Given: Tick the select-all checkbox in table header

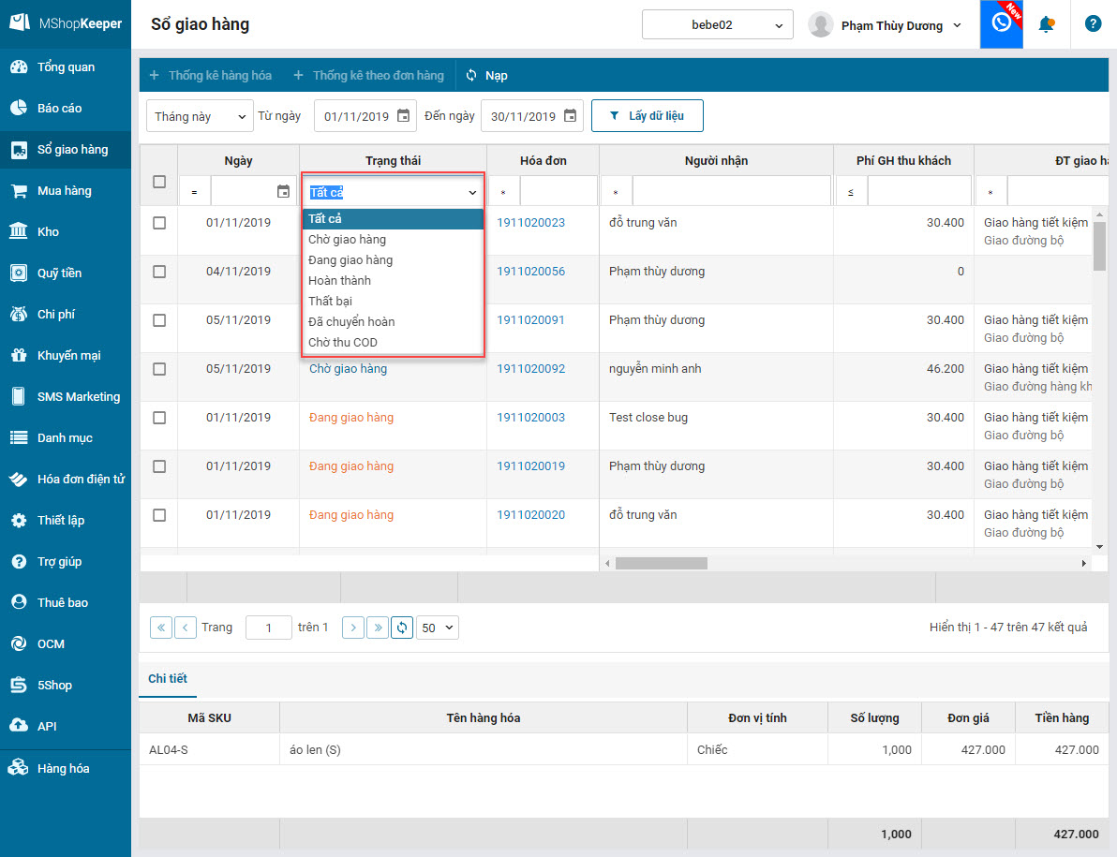Looking at the screenshot, I should (159, 182).
